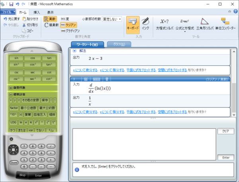Select 度 degrees angle unit
Image resolution: width=239 pixels, height=182 pixels.
65,19
